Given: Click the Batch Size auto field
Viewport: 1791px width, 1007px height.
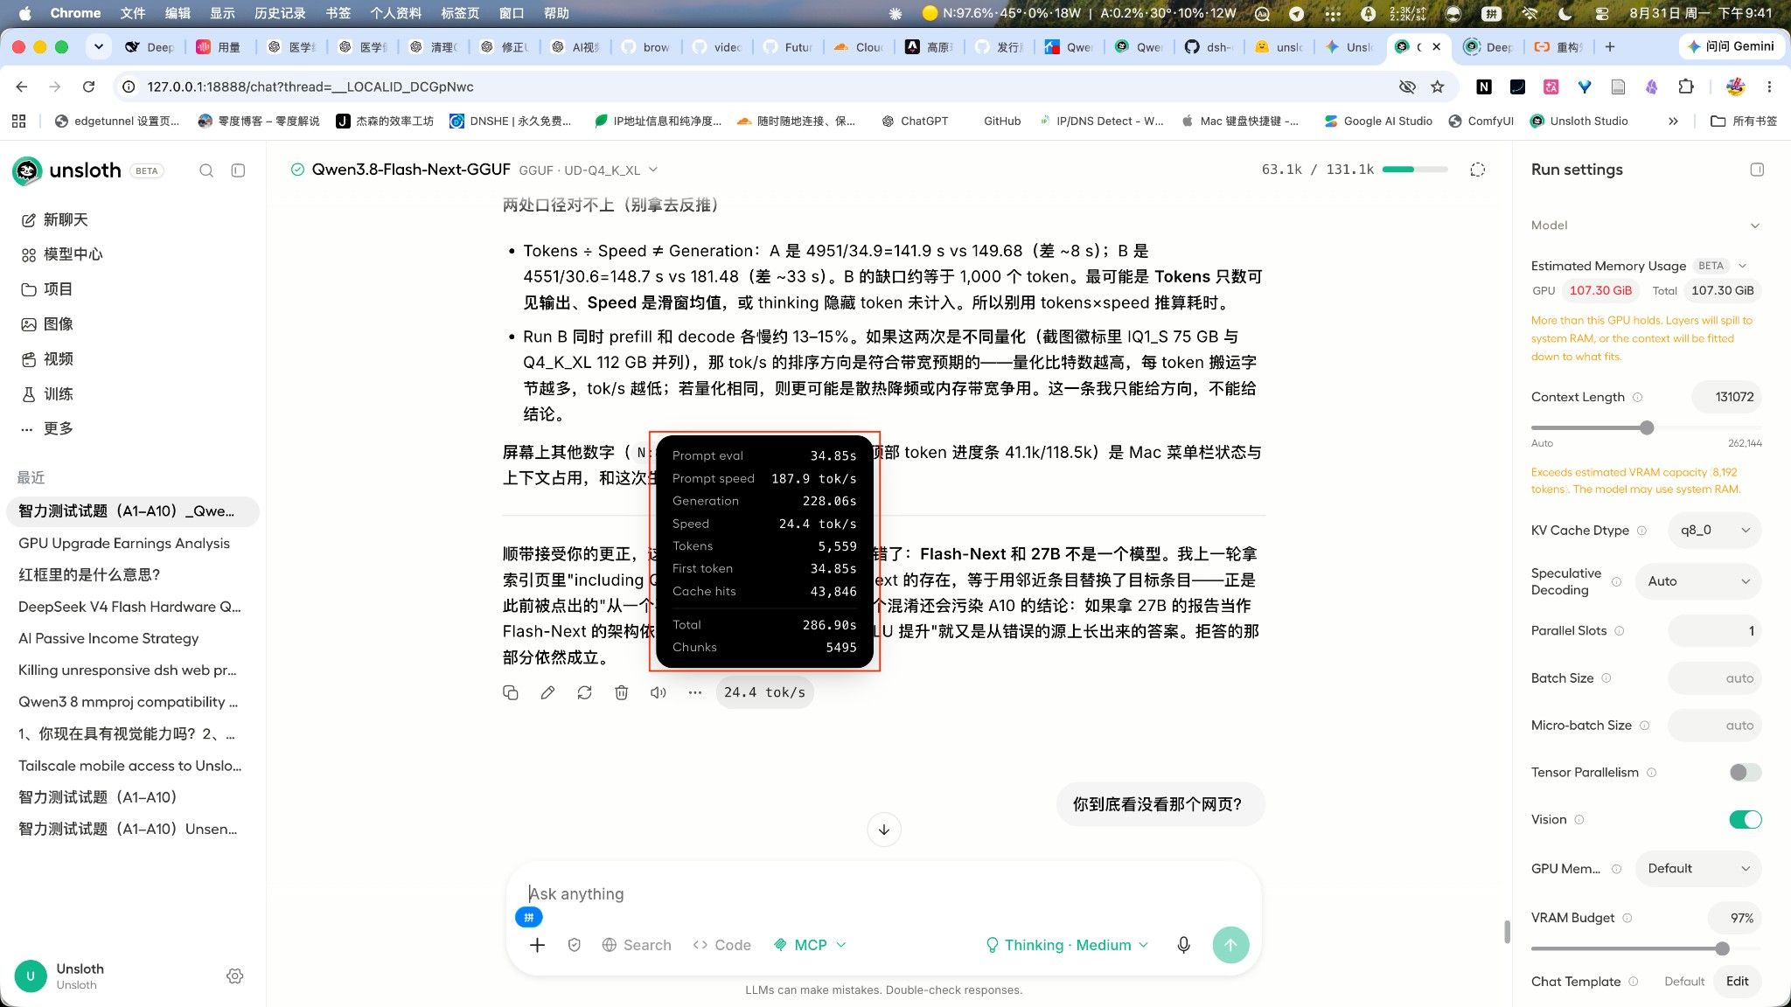Looking at the screenshot, I should pos(1715,678).
